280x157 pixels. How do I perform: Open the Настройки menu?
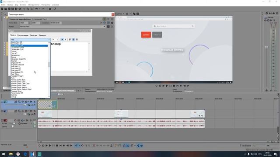45,5
